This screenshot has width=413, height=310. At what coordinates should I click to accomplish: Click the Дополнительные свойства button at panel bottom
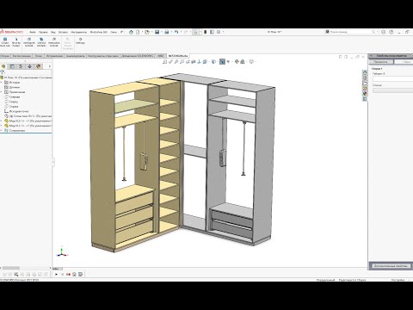tap(391, 266)
